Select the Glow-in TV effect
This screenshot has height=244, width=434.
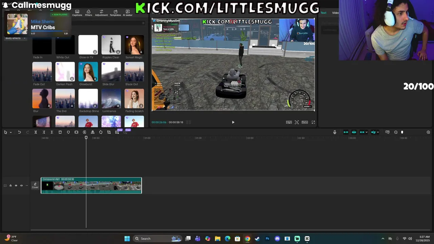point(88,45)
